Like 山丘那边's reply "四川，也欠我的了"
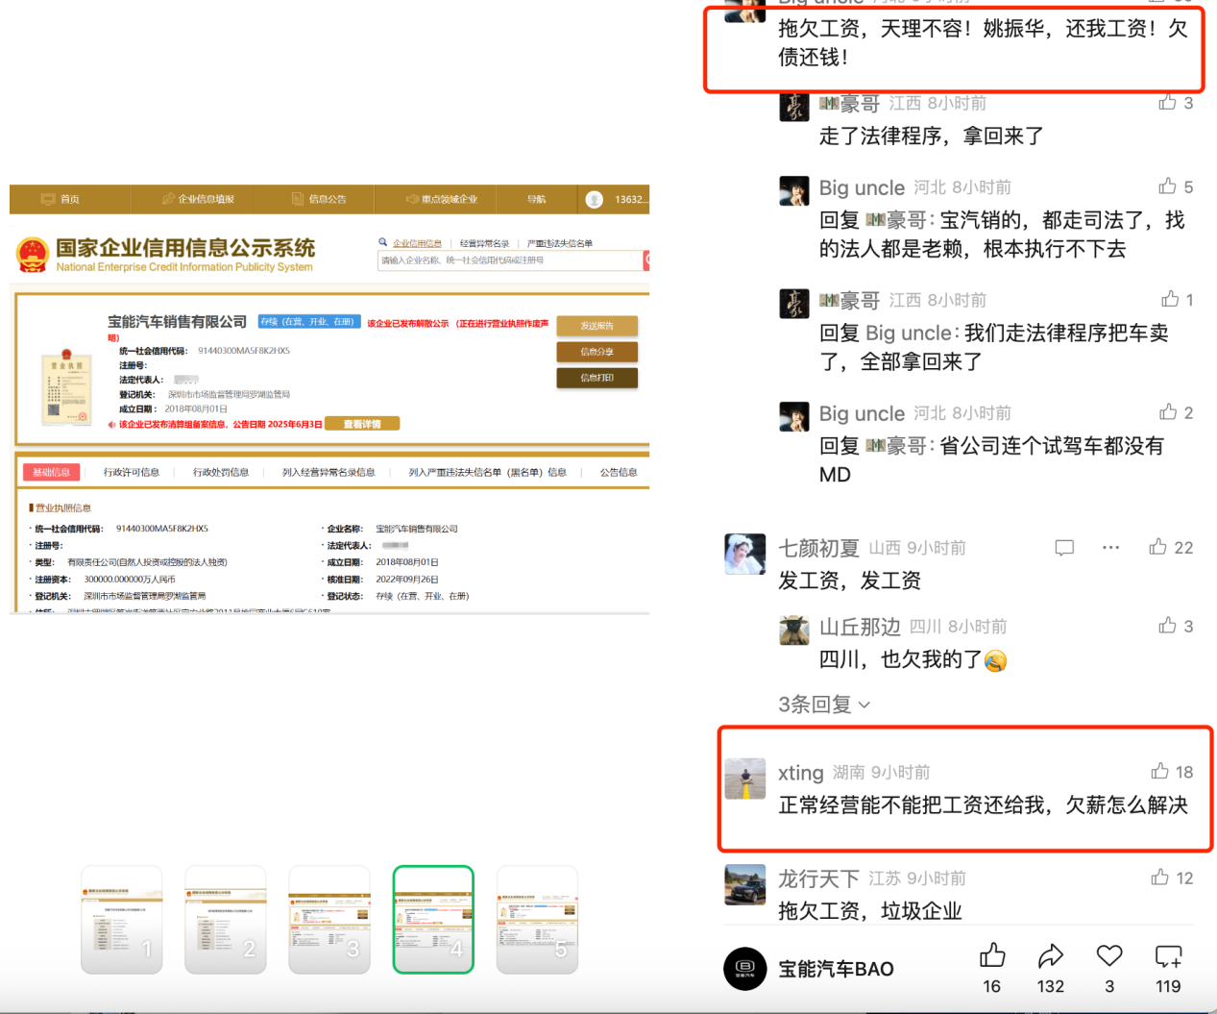Screen dimensions: 1217x1014 [x=1167, y=626]
